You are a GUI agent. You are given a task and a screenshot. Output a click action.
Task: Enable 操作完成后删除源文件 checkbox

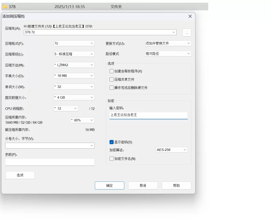click(x=111, y=88)
